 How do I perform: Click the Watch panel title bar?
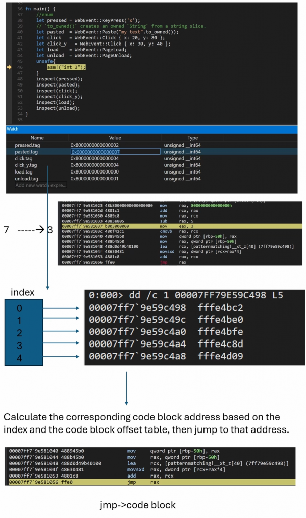pos(151,129)
